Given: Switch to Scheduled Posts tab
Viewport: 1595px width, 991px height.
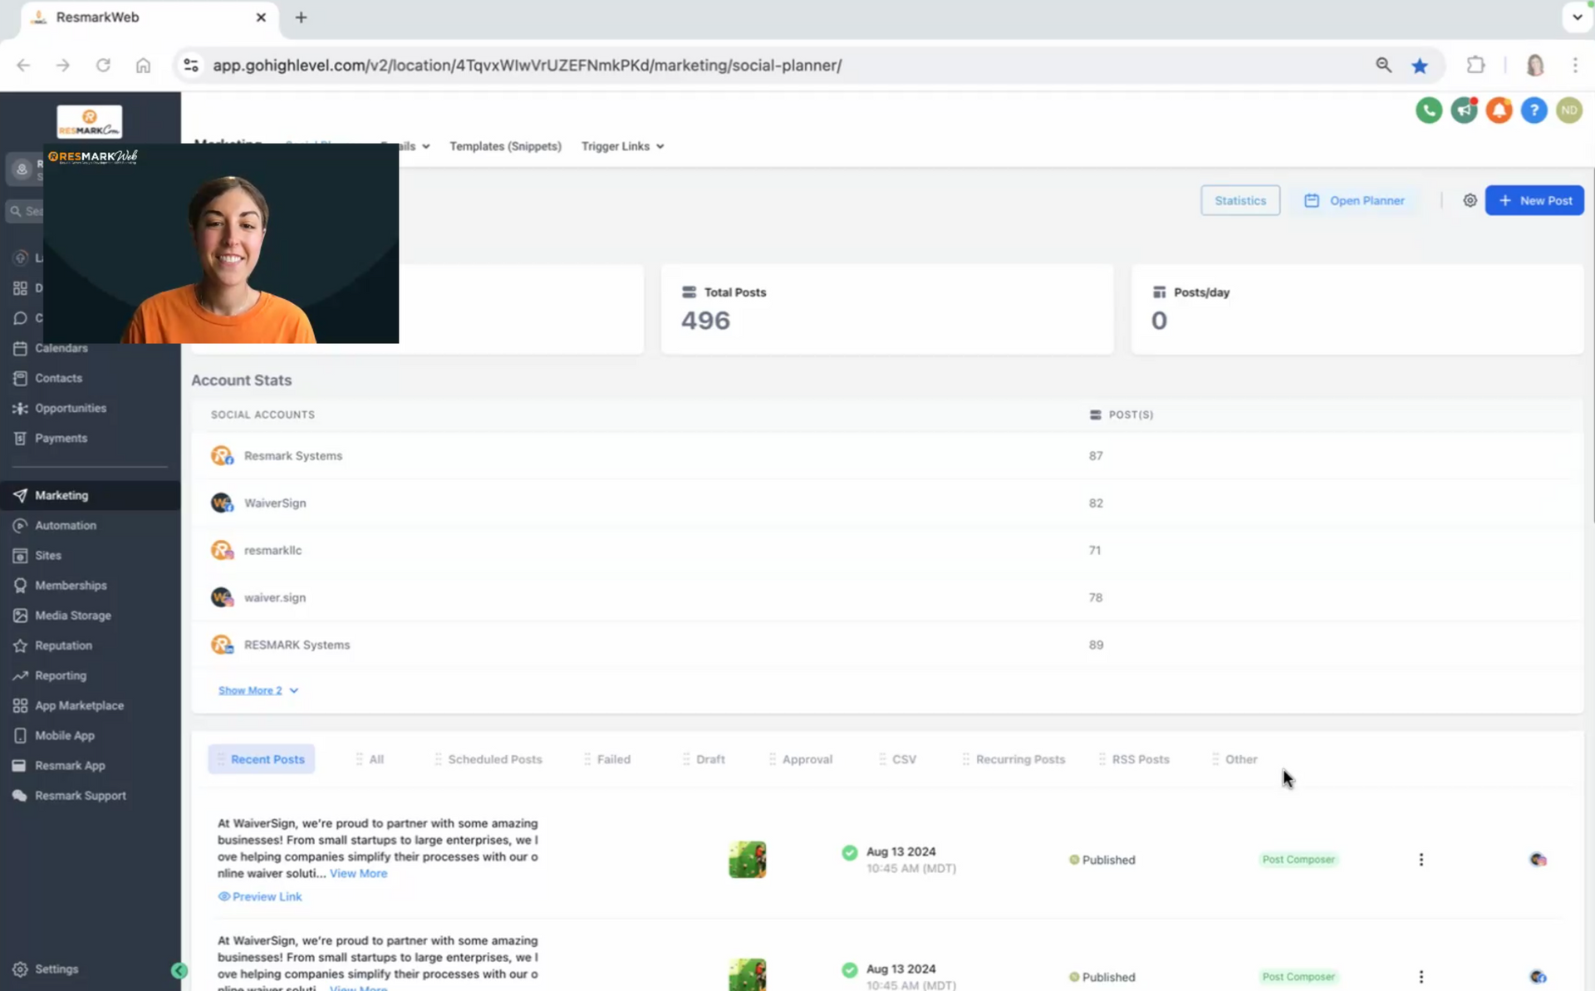Looking at the screenshot, I should click(488, 759).
